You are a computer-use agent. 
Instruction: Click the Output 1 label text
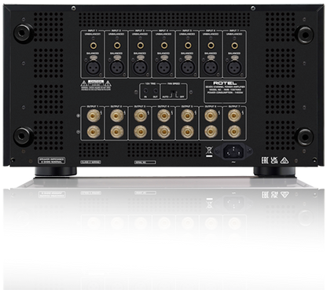pos(94,107)
